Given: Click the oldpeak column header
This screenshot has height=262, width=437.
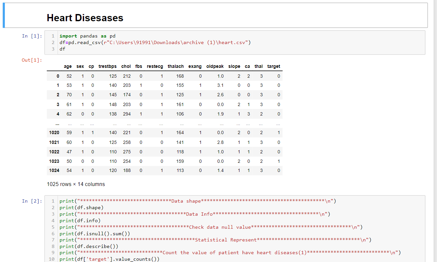Looking at the screenshot, I should 215,66.
